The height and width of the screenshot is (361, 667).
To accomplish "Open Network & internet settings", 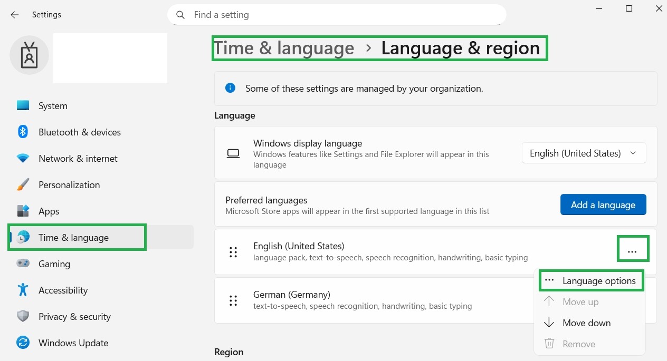I will point(101,159).
